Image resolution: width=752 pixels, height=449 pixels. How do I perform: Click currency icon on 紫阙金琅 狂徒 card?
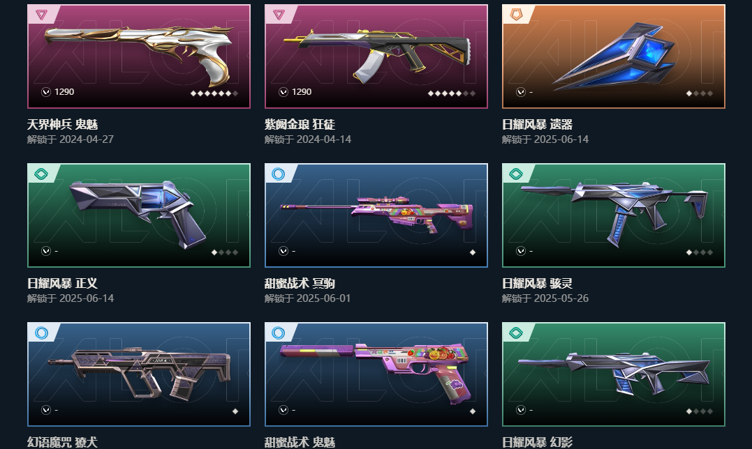point(283,92)
